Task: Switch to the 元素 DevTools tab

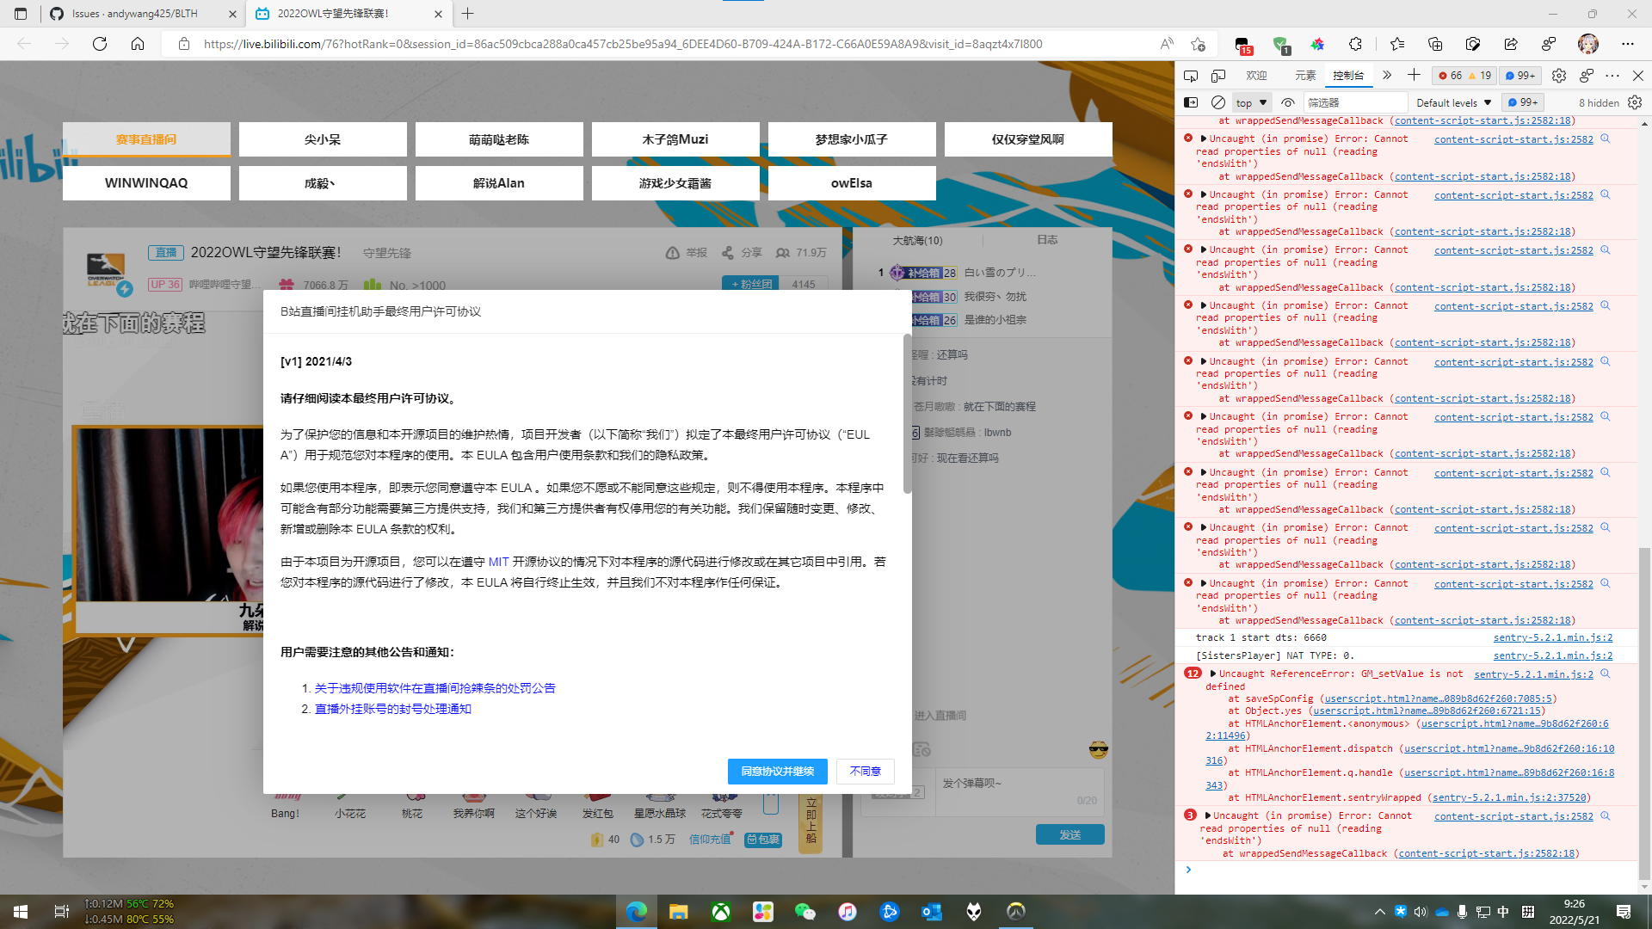Action: [x=1305, y=76]
